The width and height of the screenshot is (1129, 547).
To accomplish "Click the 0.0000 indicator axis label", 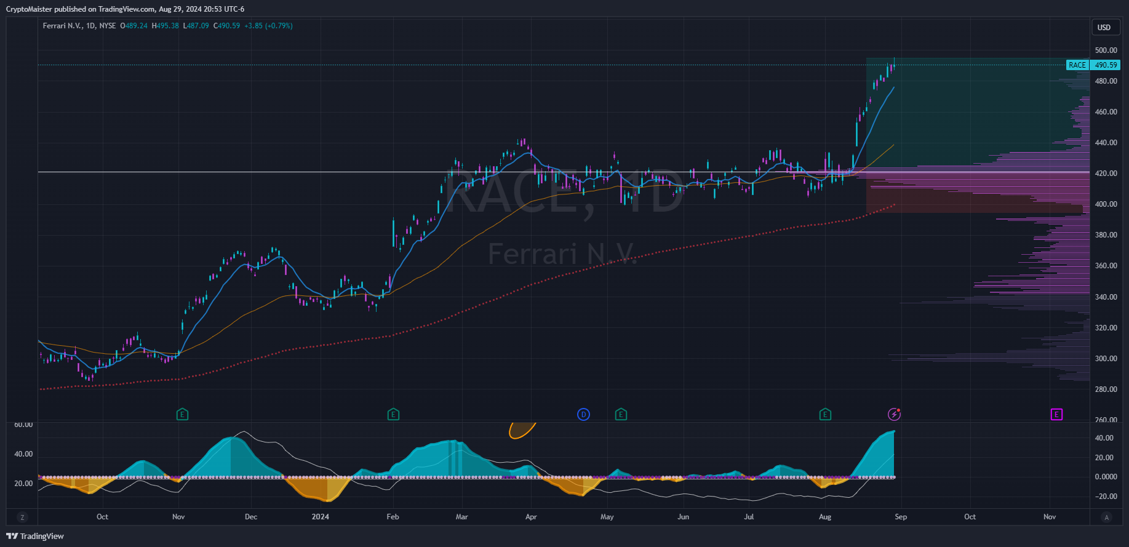I will (1106, 477).
